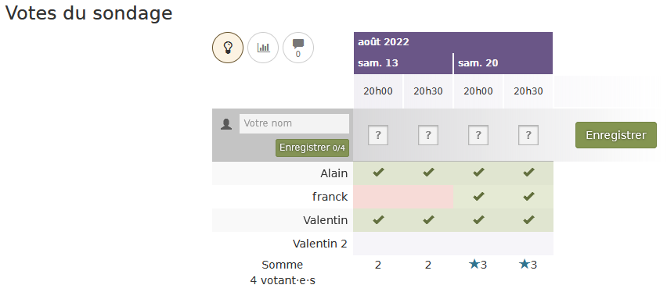Image resolution: width=667 pixels, height=292 pixels.
Task: Toggle vote box for sam. 13 20h00
Action: pos(378,135)
